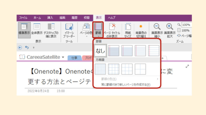Select the third grid line pattern
This screenshot has height=115, width=206.
(x=127, y=69)
